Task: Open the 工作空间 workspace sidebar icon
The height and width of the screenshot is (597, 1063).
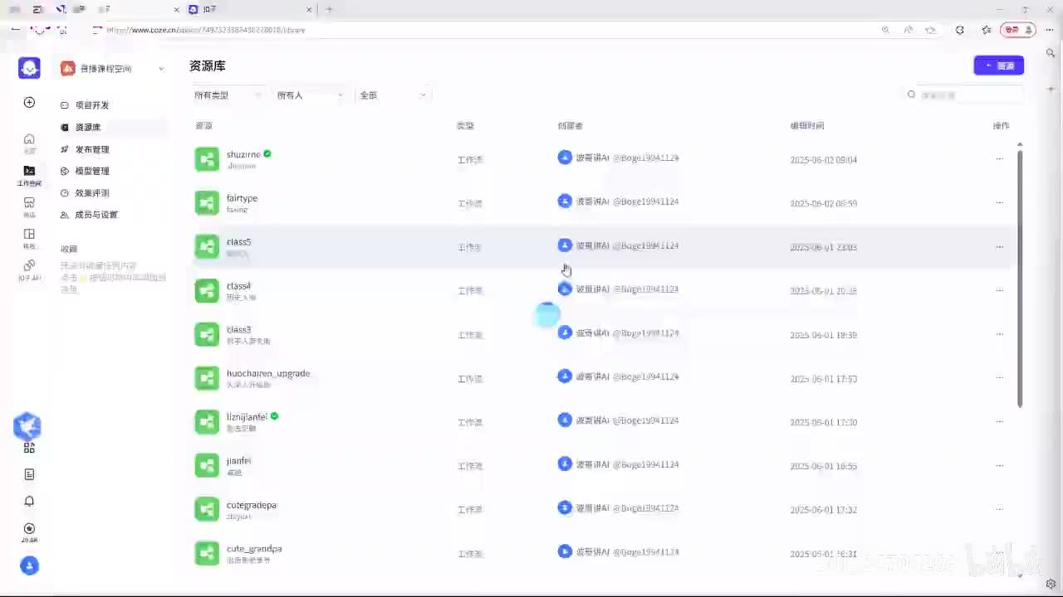Action: pyautogui.click(x=29, y=174)
